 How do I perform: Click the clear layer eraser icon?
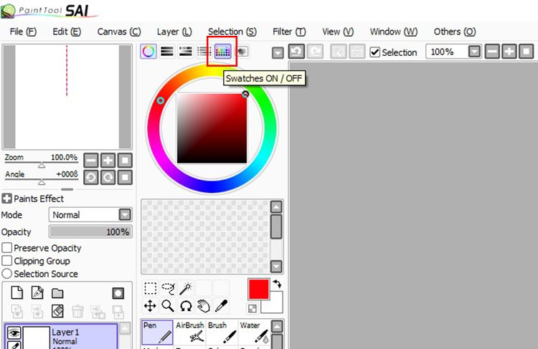(x=57, y=311)
